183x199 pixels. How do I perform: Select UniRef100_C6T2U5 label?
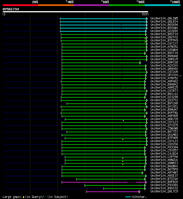coord(164,72)
